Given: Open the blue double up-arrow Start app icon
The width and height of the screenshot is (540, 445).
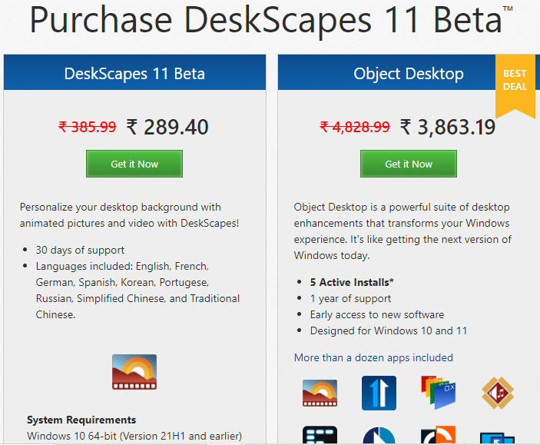Looking at the screenshot, I should point(379,393).
